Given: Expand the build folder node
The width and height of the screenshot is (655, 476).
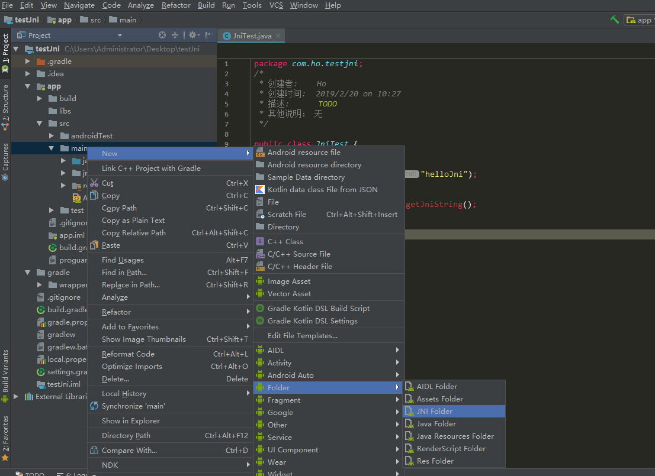Looking at the screenshot, I should [40, 99].
